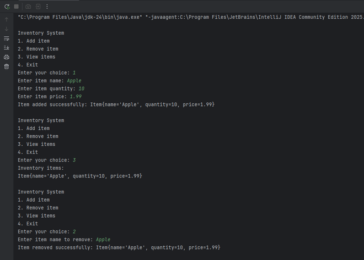The image size is (364, 260).
Task: Click the first 'Inventory System' heading line
Action: coord(41,33)
